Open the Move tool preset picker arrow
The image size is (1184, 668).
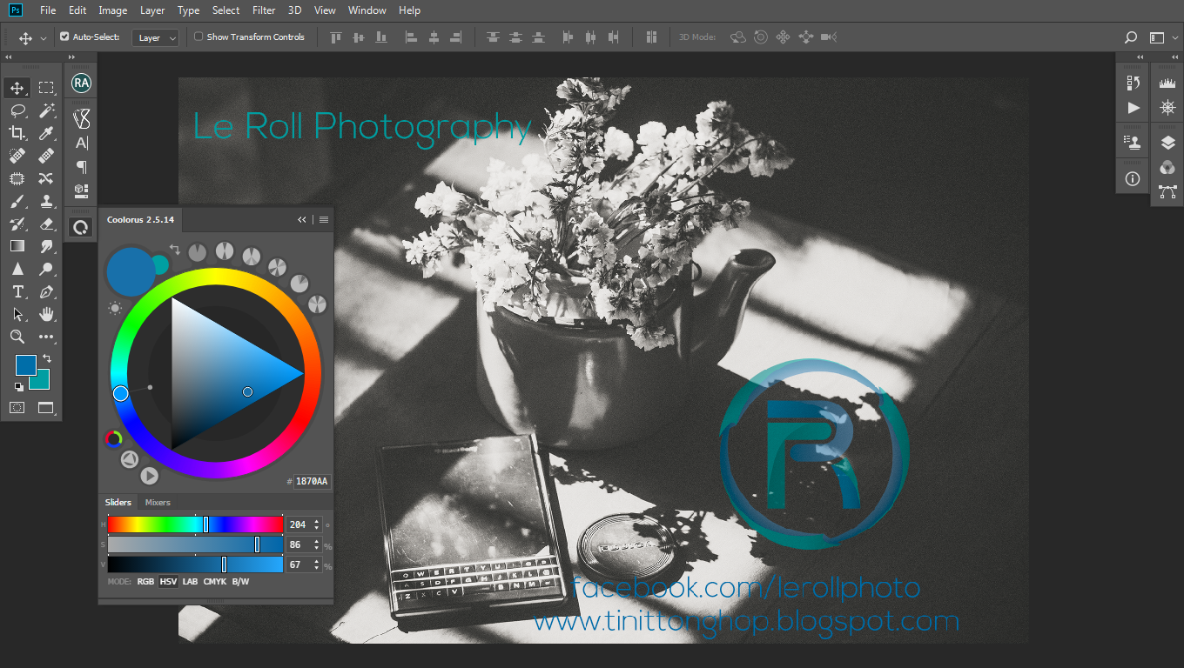[x=44, y=38]
